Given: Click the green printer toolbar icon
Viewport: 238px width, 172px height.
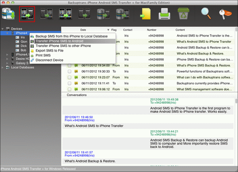Looking at the screenshot, I should (x=164, y=14).
